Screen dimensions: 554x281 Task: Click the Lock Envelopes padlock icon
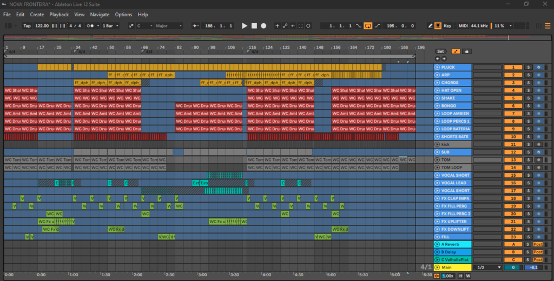[x=466, y=51]
